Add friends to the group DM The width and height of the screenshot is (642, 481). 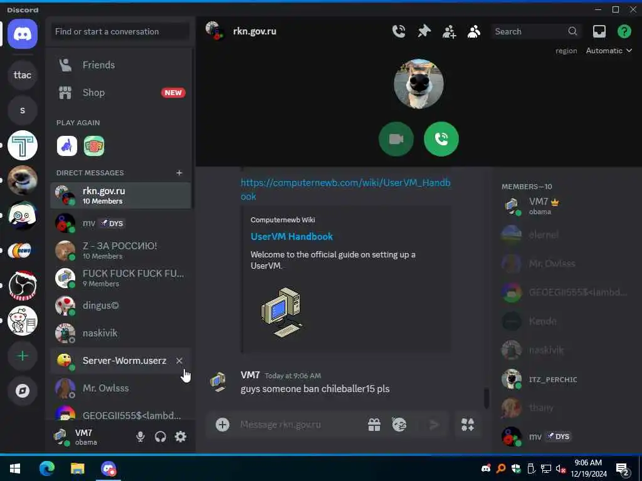449,31
